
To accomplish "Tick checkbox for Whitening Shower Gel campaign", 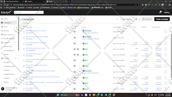I will (x=24, y=32).
